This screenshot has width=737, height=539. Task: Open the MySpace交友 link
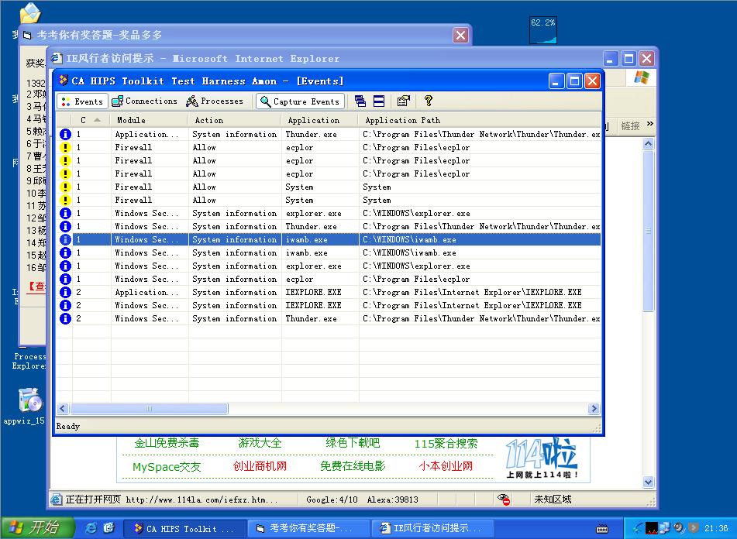167,467
